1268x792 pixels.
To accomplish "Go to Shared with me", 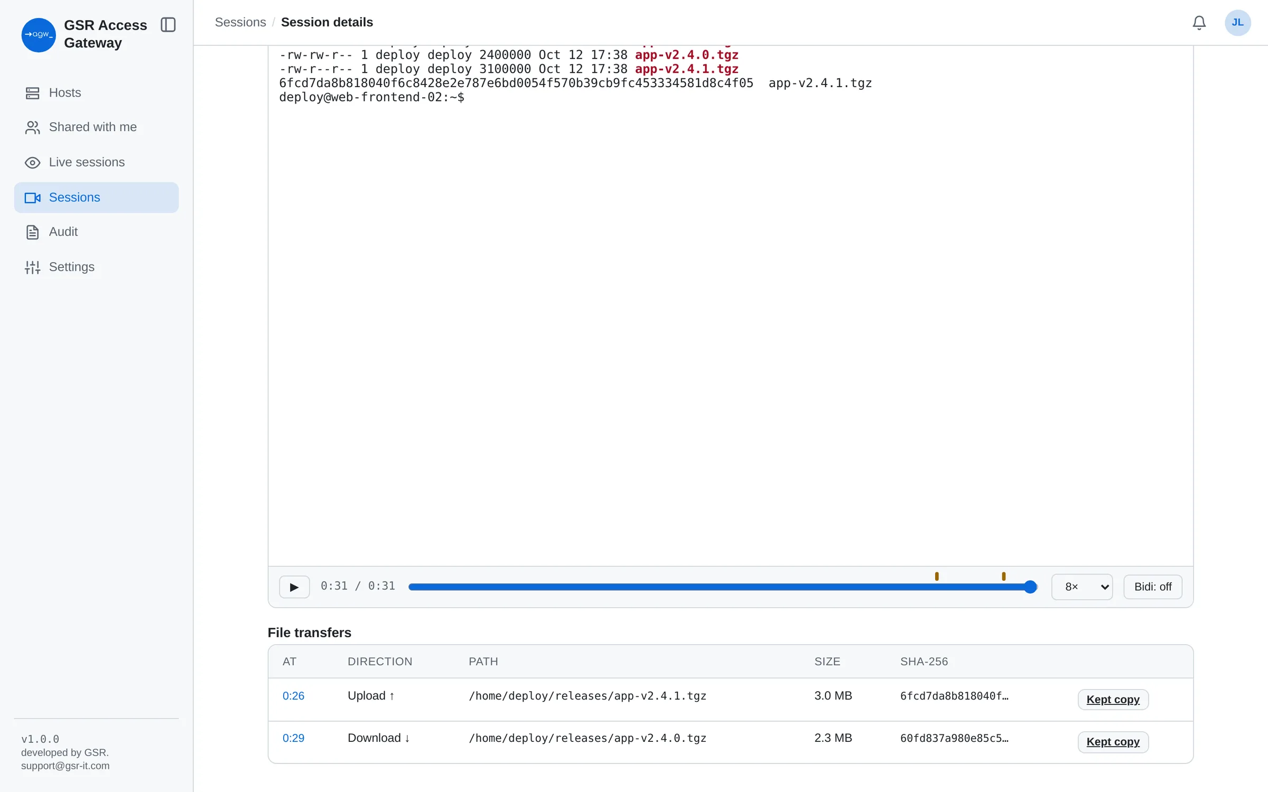I will click(x=96, y=127).
